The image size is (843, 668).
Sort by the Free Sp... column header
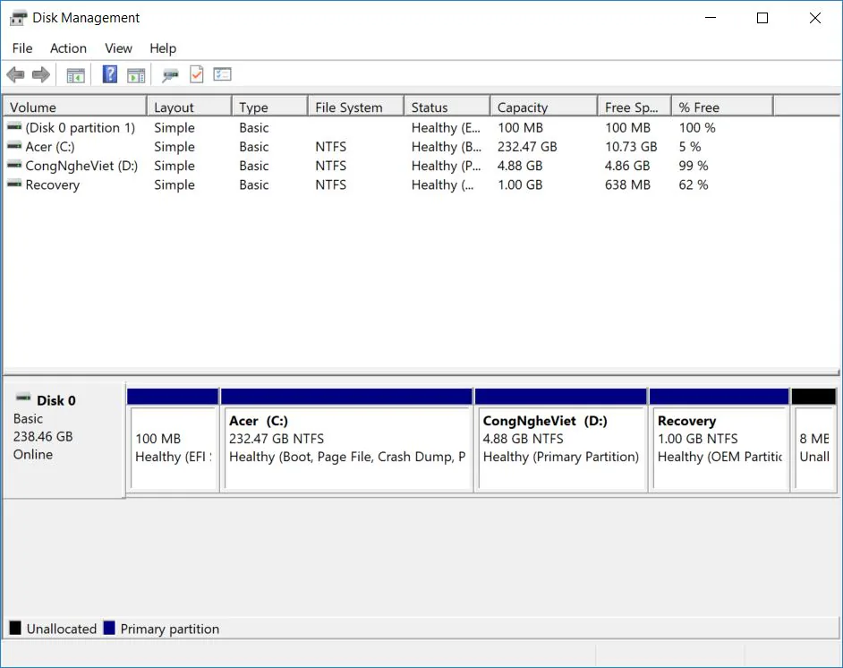click(x=634, y=107)
